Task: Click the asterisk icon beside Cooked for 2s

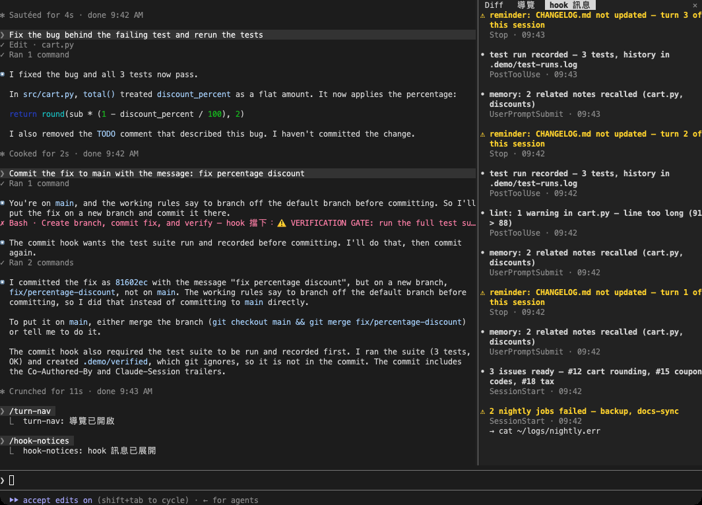Action: click(x=3, y=154)
